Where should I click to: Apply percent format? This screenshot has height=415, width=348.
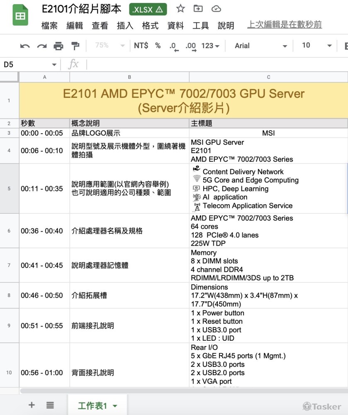pyautogui.click(x=158, y=46)
